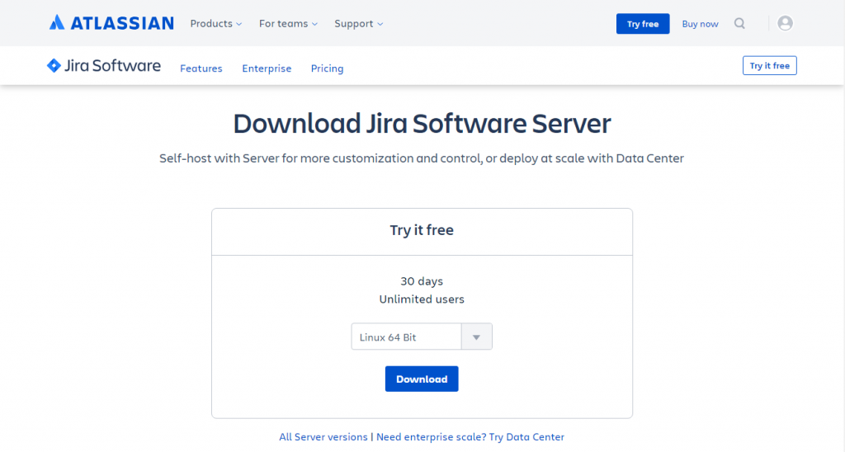Click the Try it free card header
The width and height of the screenshot is (845, 452).
point(422,230)
